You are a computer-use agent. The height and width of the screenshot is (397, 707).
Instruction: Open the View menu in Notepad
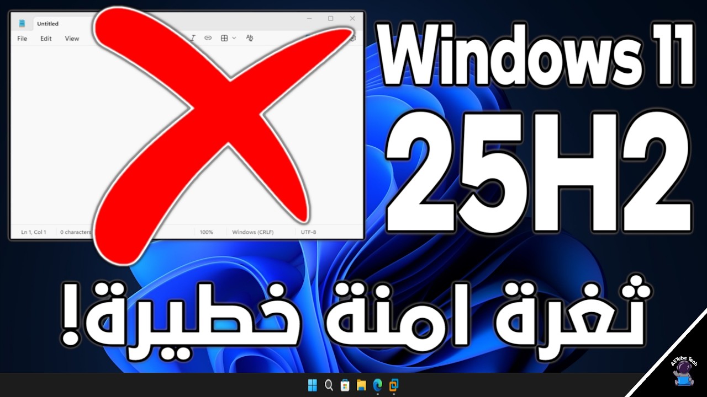[72, 39]
